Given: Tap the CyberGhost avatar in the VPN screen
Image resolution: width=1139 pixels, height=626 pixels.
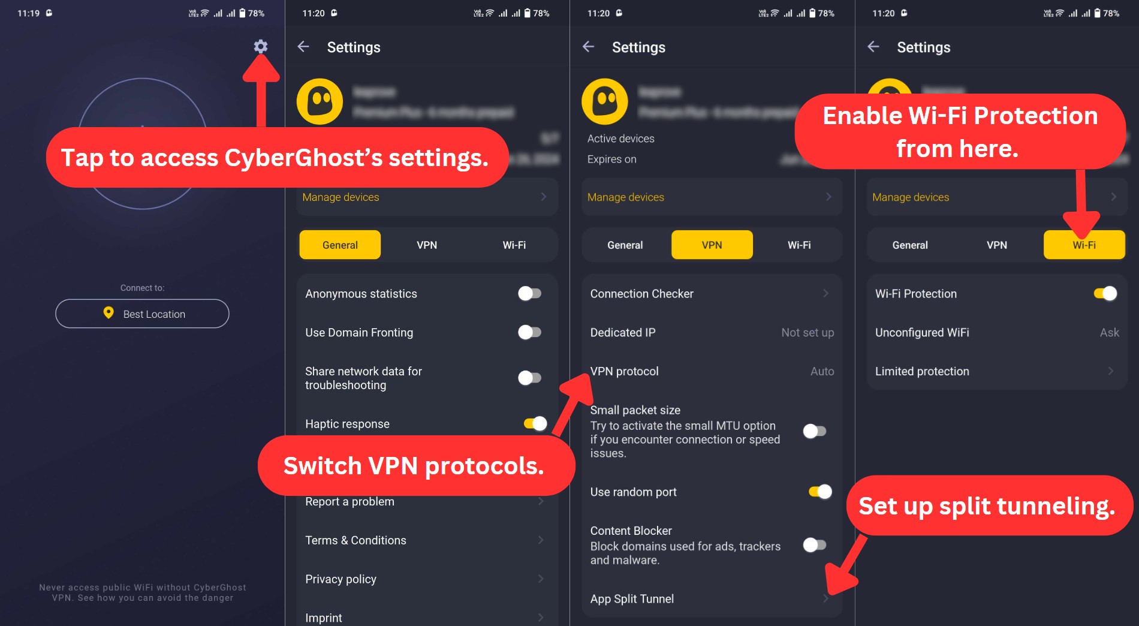Looking at the screenshot, I should 604,101.
